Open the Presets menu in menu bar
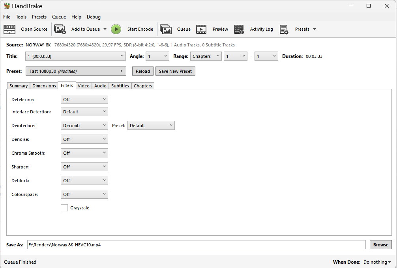 tap(39, 17)
